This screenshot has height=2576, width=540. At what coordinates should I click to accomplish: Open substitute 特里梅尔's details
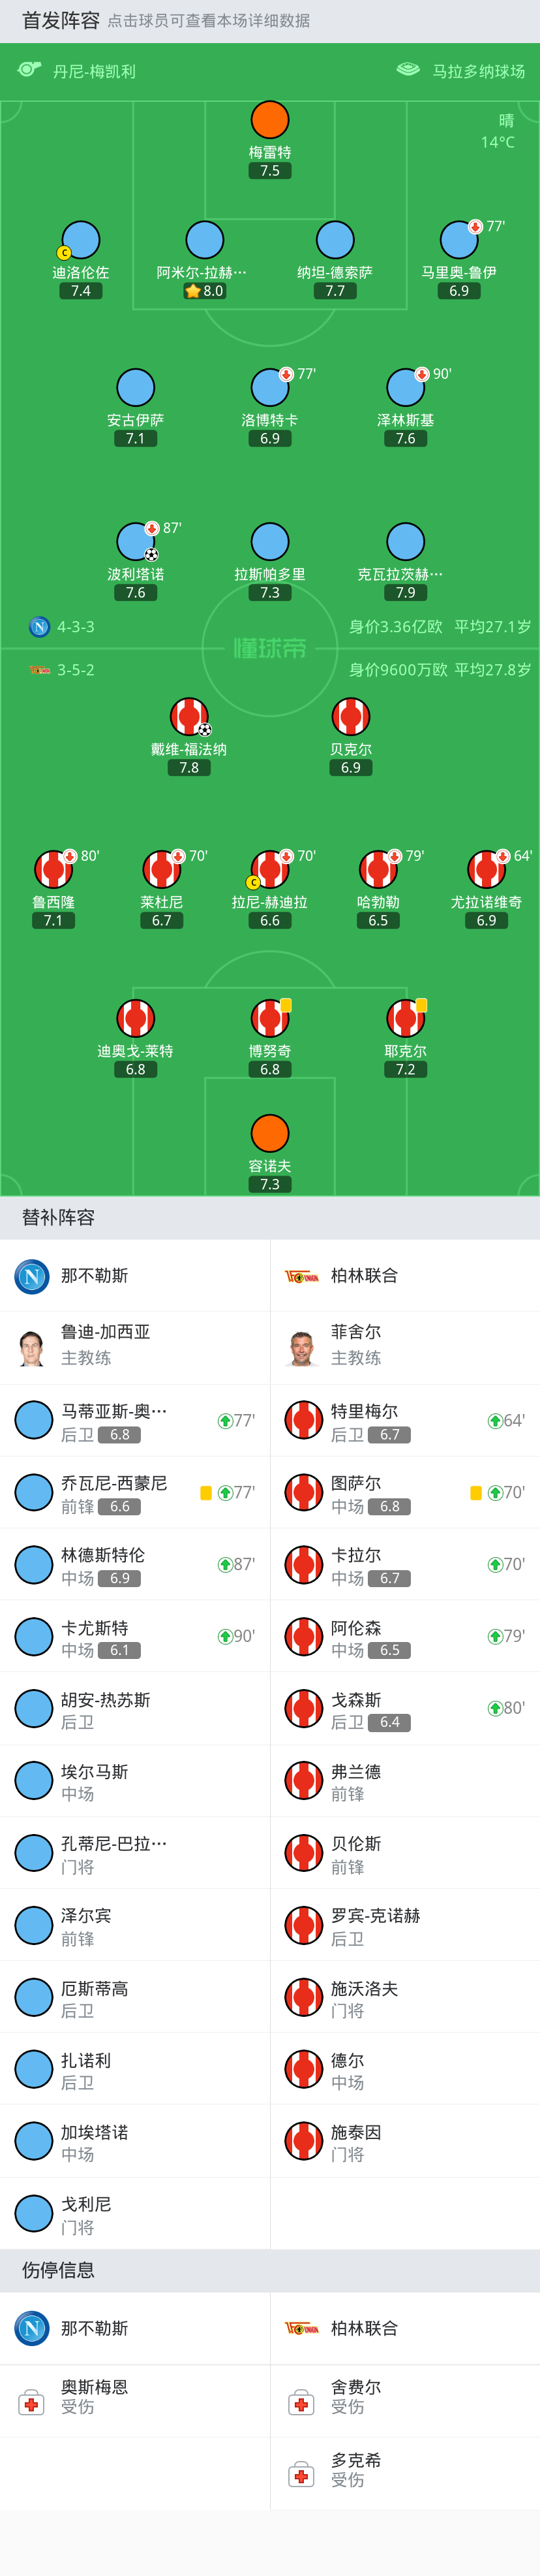pyautogui.click(x=405, y=1420)
